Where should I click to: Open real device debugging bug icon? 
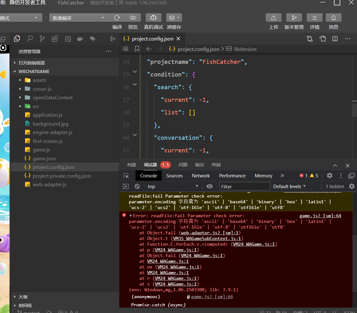pyautogui.click(x=153, y=18)
